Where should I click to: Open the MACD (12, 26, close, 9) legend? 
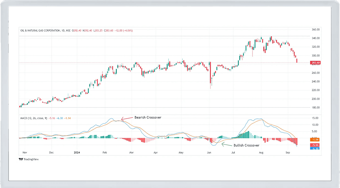(32, 118)
